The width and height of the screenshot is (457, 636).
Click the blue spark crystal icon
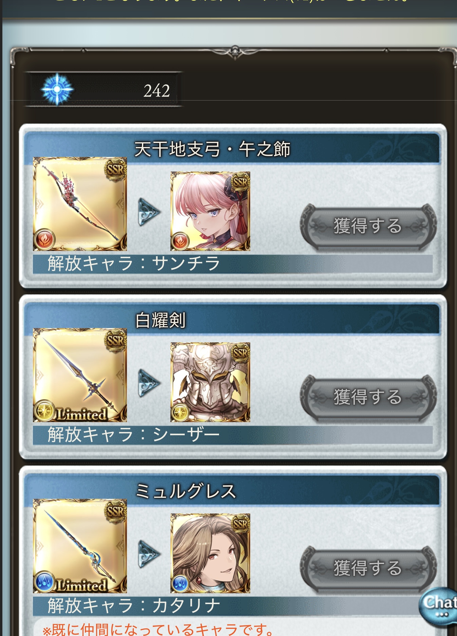pyautogui.click(x=57, y=89)
